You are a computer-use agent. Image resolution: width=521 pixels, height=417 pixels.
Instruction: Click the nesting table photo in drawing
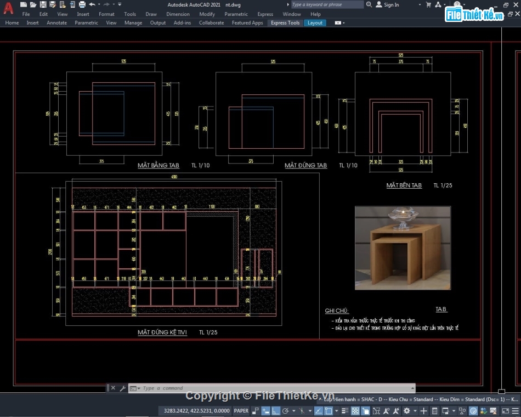[x=403, y=248]
